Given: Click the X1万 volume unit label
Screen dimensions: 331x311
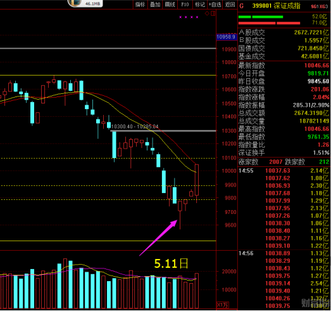Looking at the screenshot, I should tap(223, 305).
